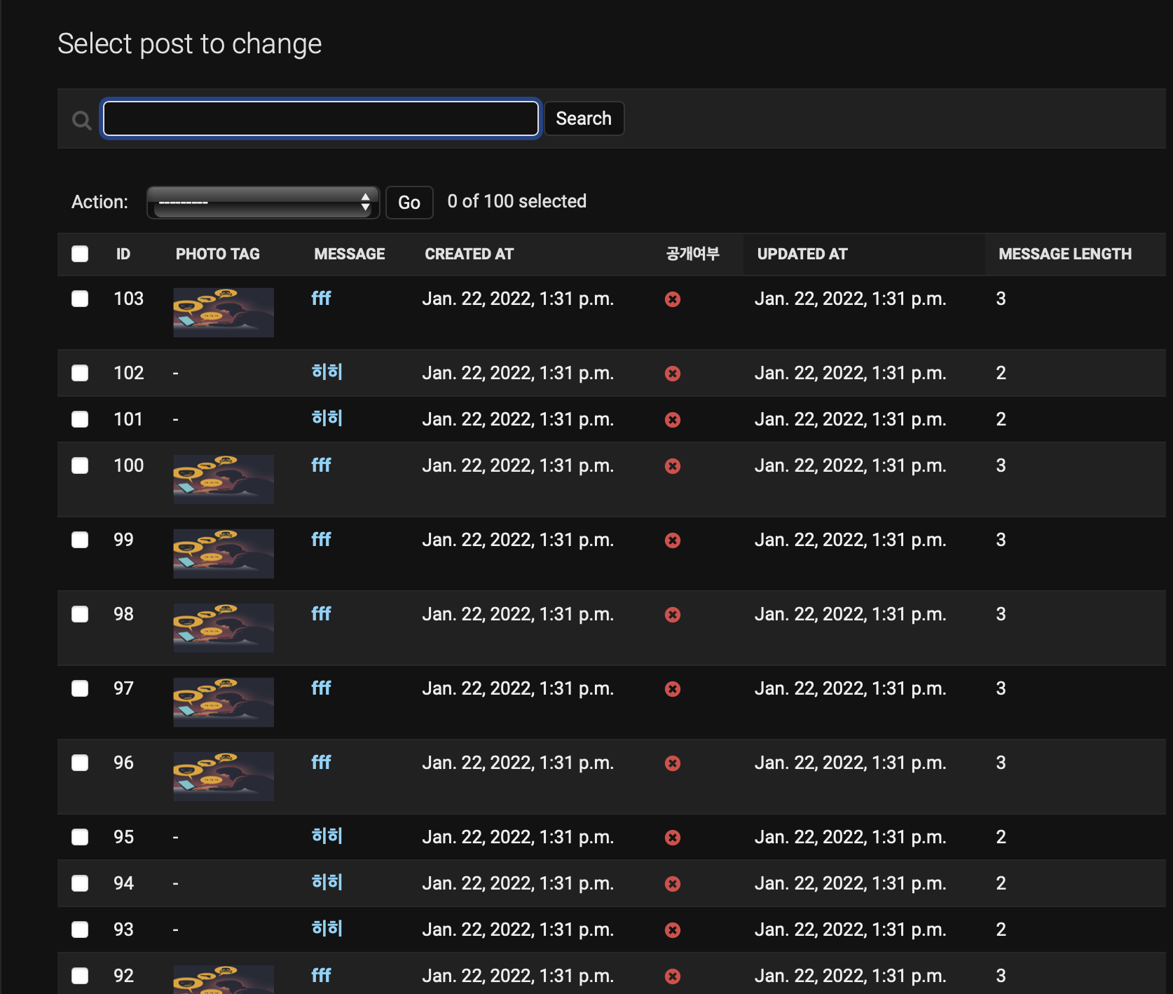Click the MESSAGE LENGTH column header
Image resolution: width=1173 pixels, height=994 pixels.
coord(1065,254)
